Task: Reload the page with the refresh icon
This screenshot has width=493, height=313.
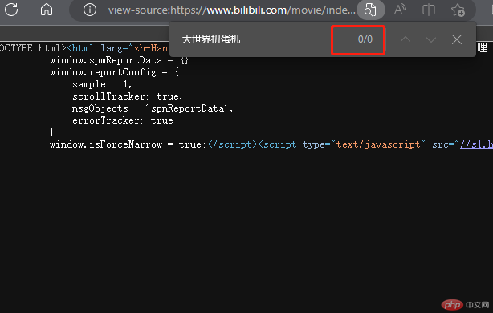Action: click(11, 10)
